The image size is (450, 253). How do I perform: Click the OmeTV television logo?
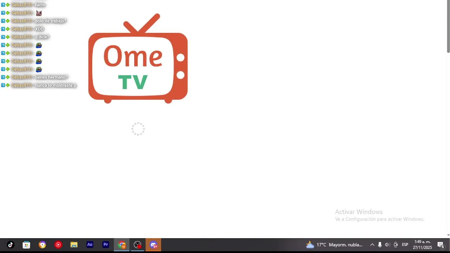[138, 59]
